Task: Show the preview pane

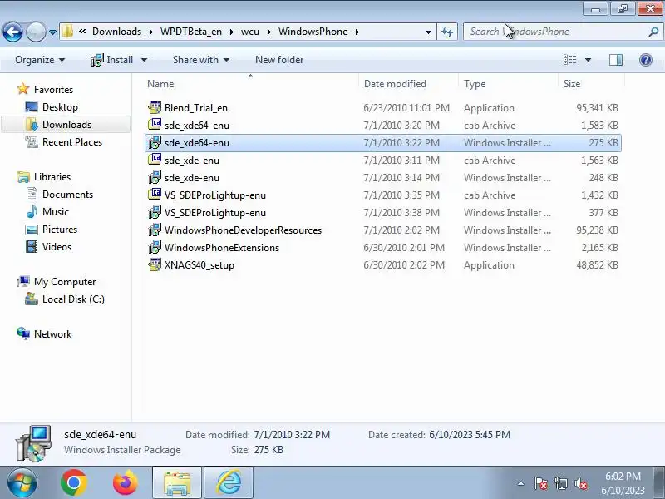Action: [x=615, y=60]
